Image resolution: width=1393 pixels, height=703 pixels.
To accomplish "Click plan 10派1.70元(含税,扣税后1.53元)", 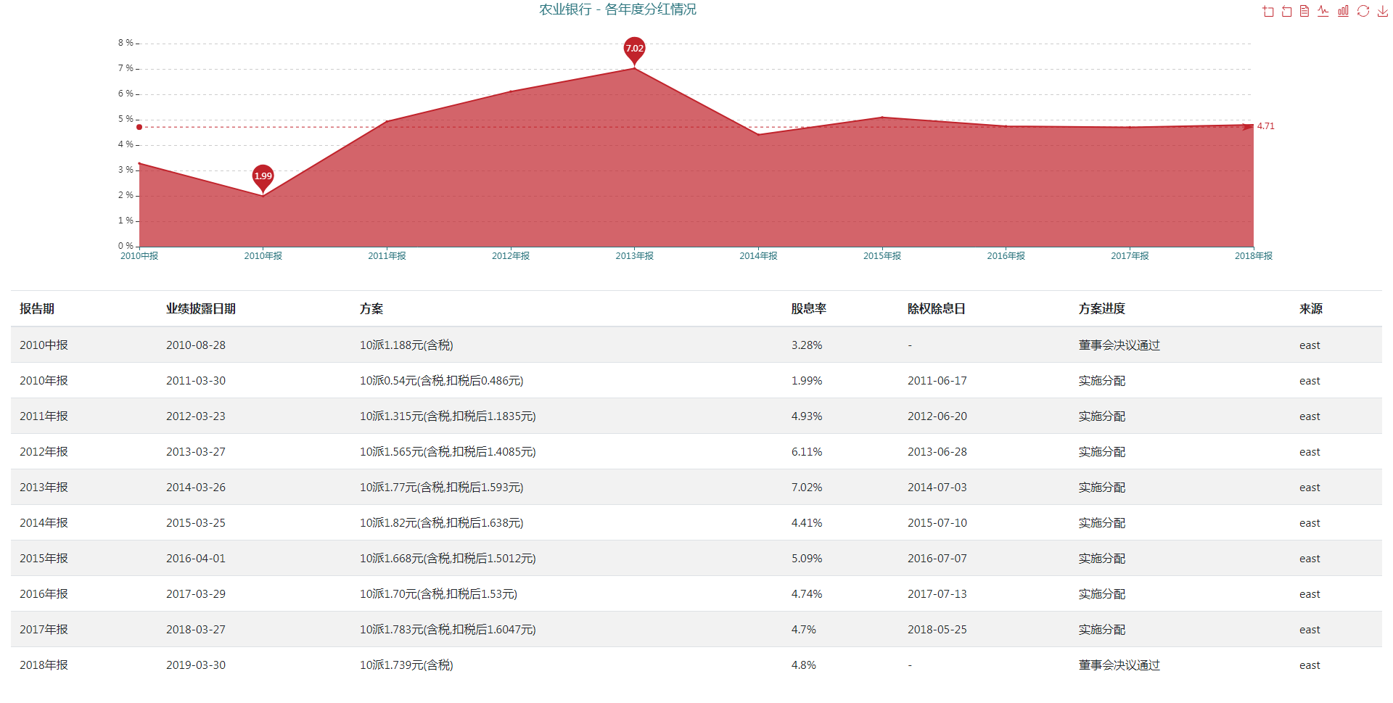I will click(438, 594).
